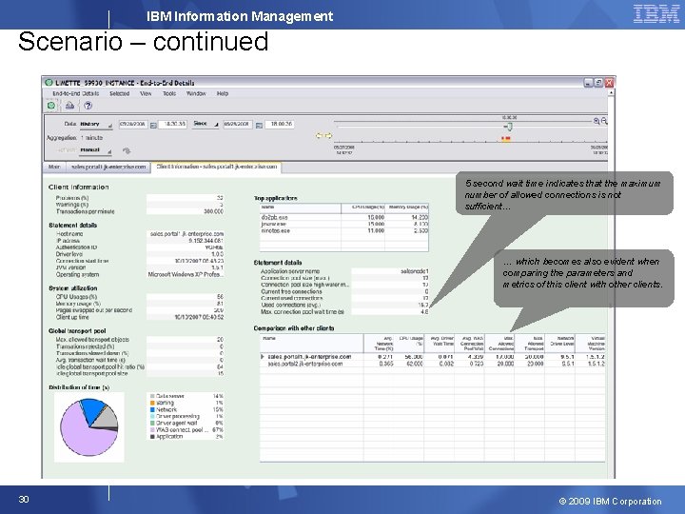Restore the End-to-End Details window size
This screenshot has width=685, height=514.
click(598, 82)
